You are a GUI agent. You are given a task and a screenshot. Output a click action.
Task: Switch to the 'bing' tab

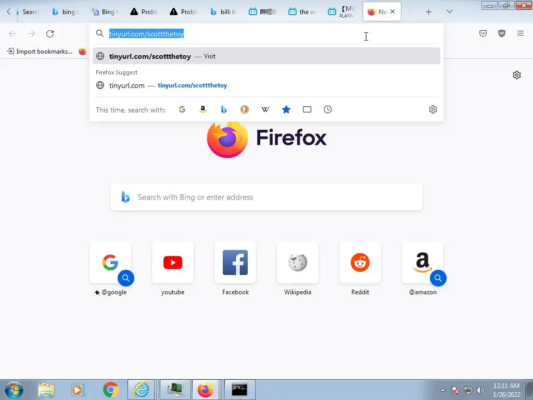click(x=66, y=12)
